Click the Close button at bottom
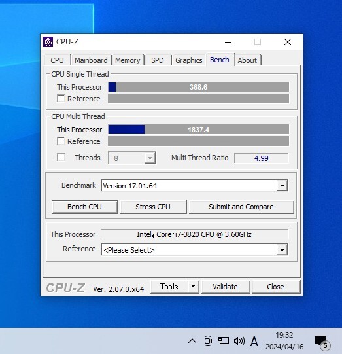This screenshot has height=354, width=342. (x=276, y=287)
